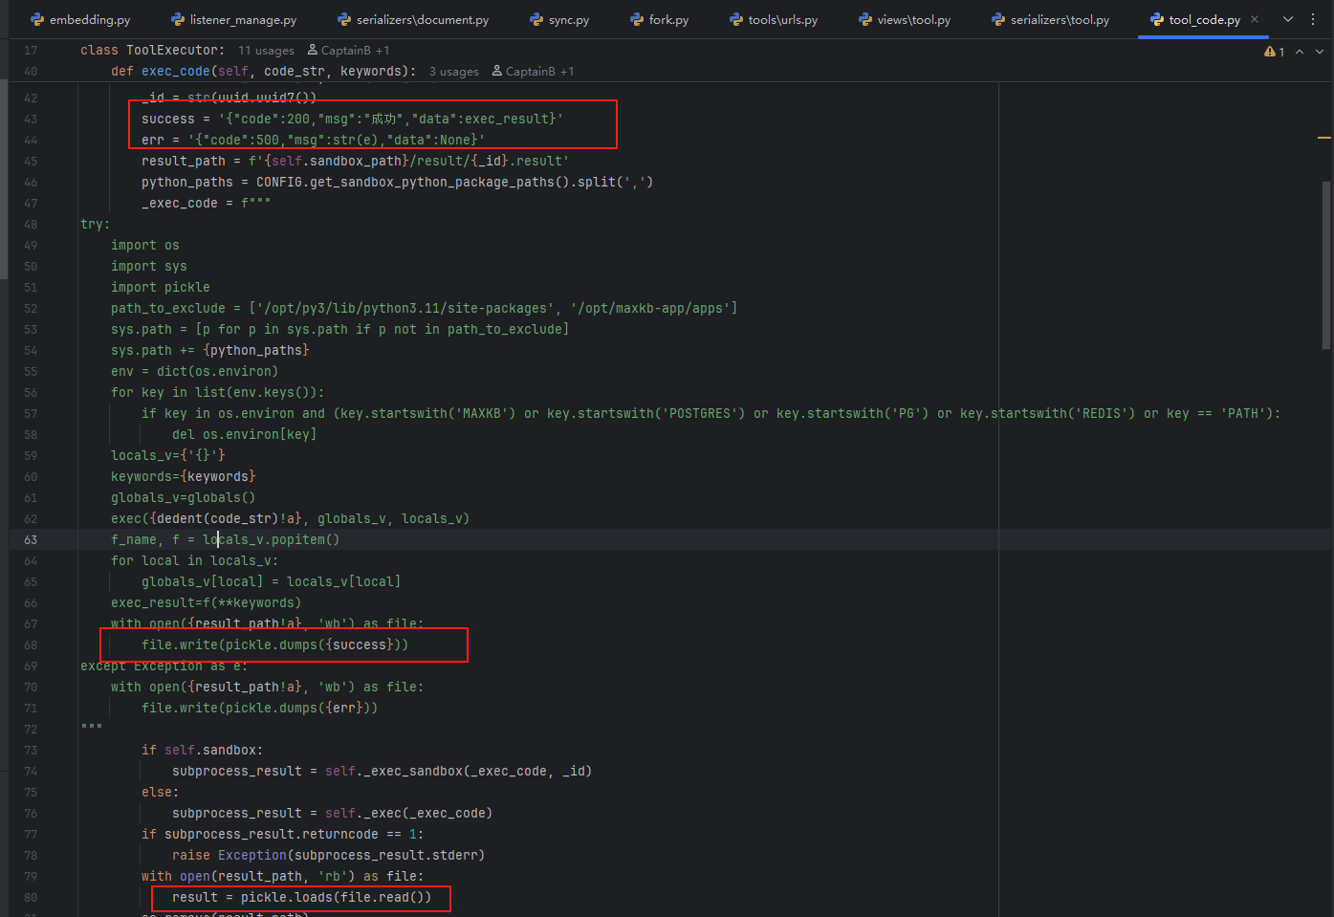This screenshot has height=917, width=1334.
Task: Open editor tab options (three dots)
Action: pos(1313,19)
